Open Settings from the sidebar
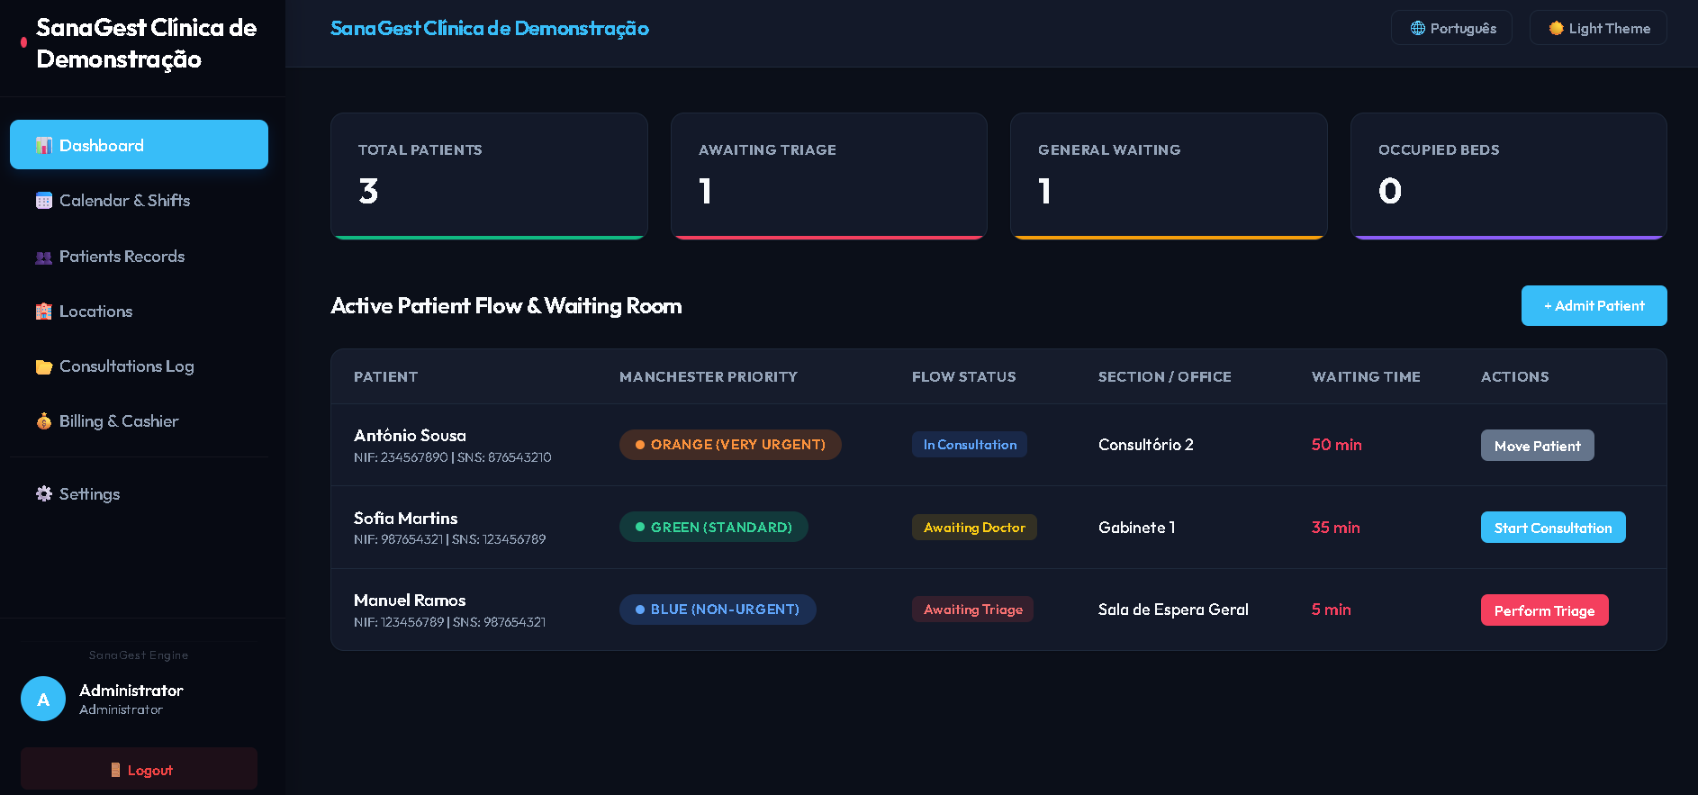Screen dimensions: 1698x795 (139, 494)
